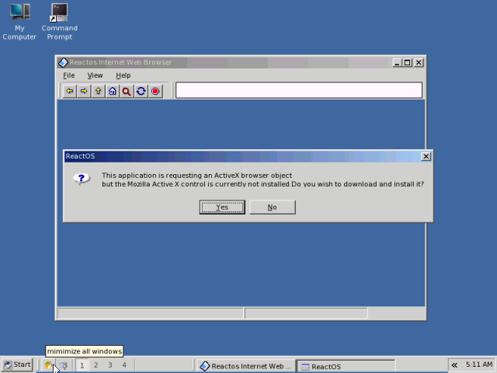The image size is (497, 373).
Task: Open the View menu
Action: [x=95, y=75]
